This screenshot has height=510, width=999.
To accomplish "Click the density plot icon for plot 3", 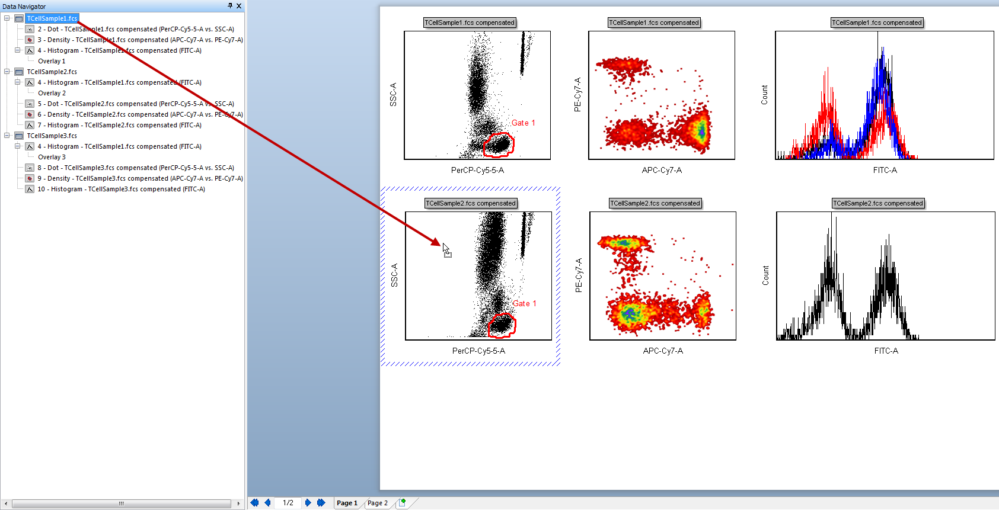I will coord(30,40).
